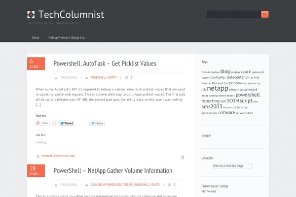
Task: Click the [...] read-more ellipsis in the AutoTask excerpt
Action: 38,105
